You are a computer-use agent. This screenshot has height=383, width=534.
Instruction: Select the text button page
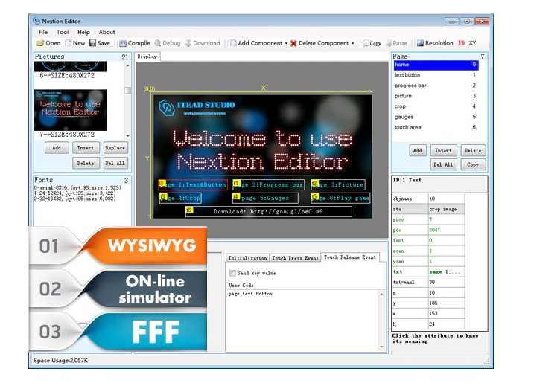(x=436, y=75)
